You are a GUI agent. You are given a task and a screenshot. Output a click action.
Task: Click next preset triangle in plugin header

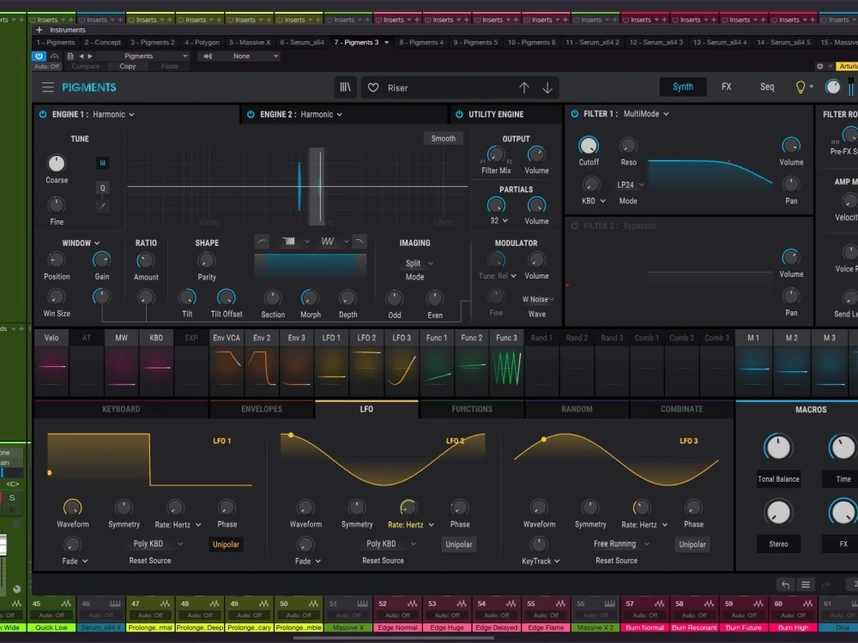tap(90, 56)
